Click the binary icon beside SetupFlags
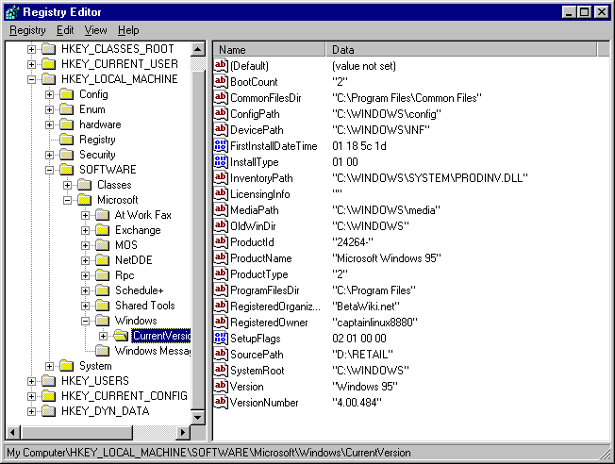This screenshot has width=615, height=464. coord(221,338)
